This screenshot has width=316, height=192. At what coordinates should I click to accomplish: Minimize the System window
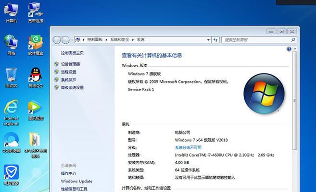point(271,31)
